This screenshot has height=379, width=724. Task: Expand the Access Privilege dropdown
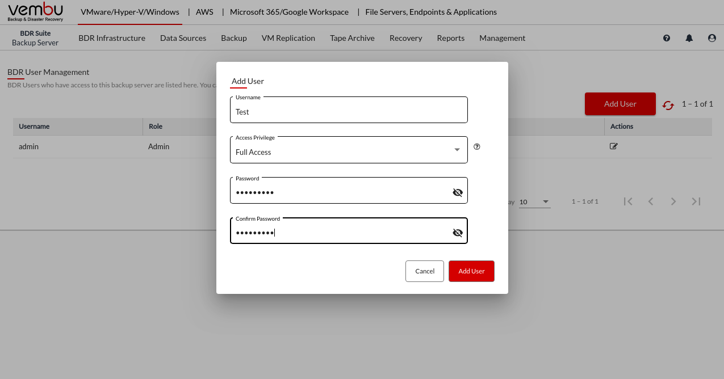pos(457,150)
